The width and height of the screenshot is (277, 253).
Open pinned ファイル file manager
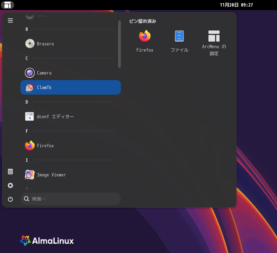[x=179, y=42]
